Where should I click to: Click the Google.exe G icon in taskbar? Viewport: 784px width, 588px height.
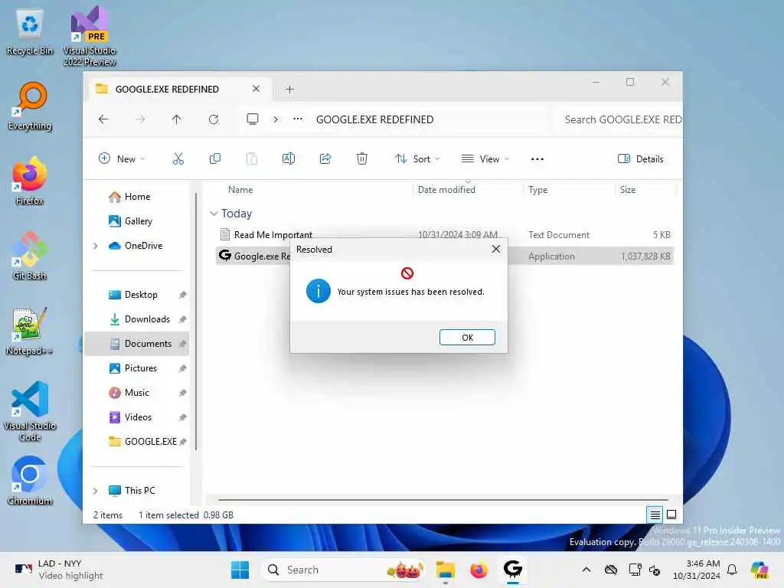(512, 570)
